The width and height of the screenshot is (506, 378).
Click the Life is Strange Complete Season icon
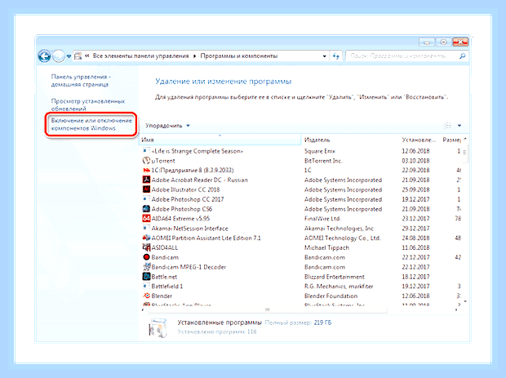[x=146, y=151]
